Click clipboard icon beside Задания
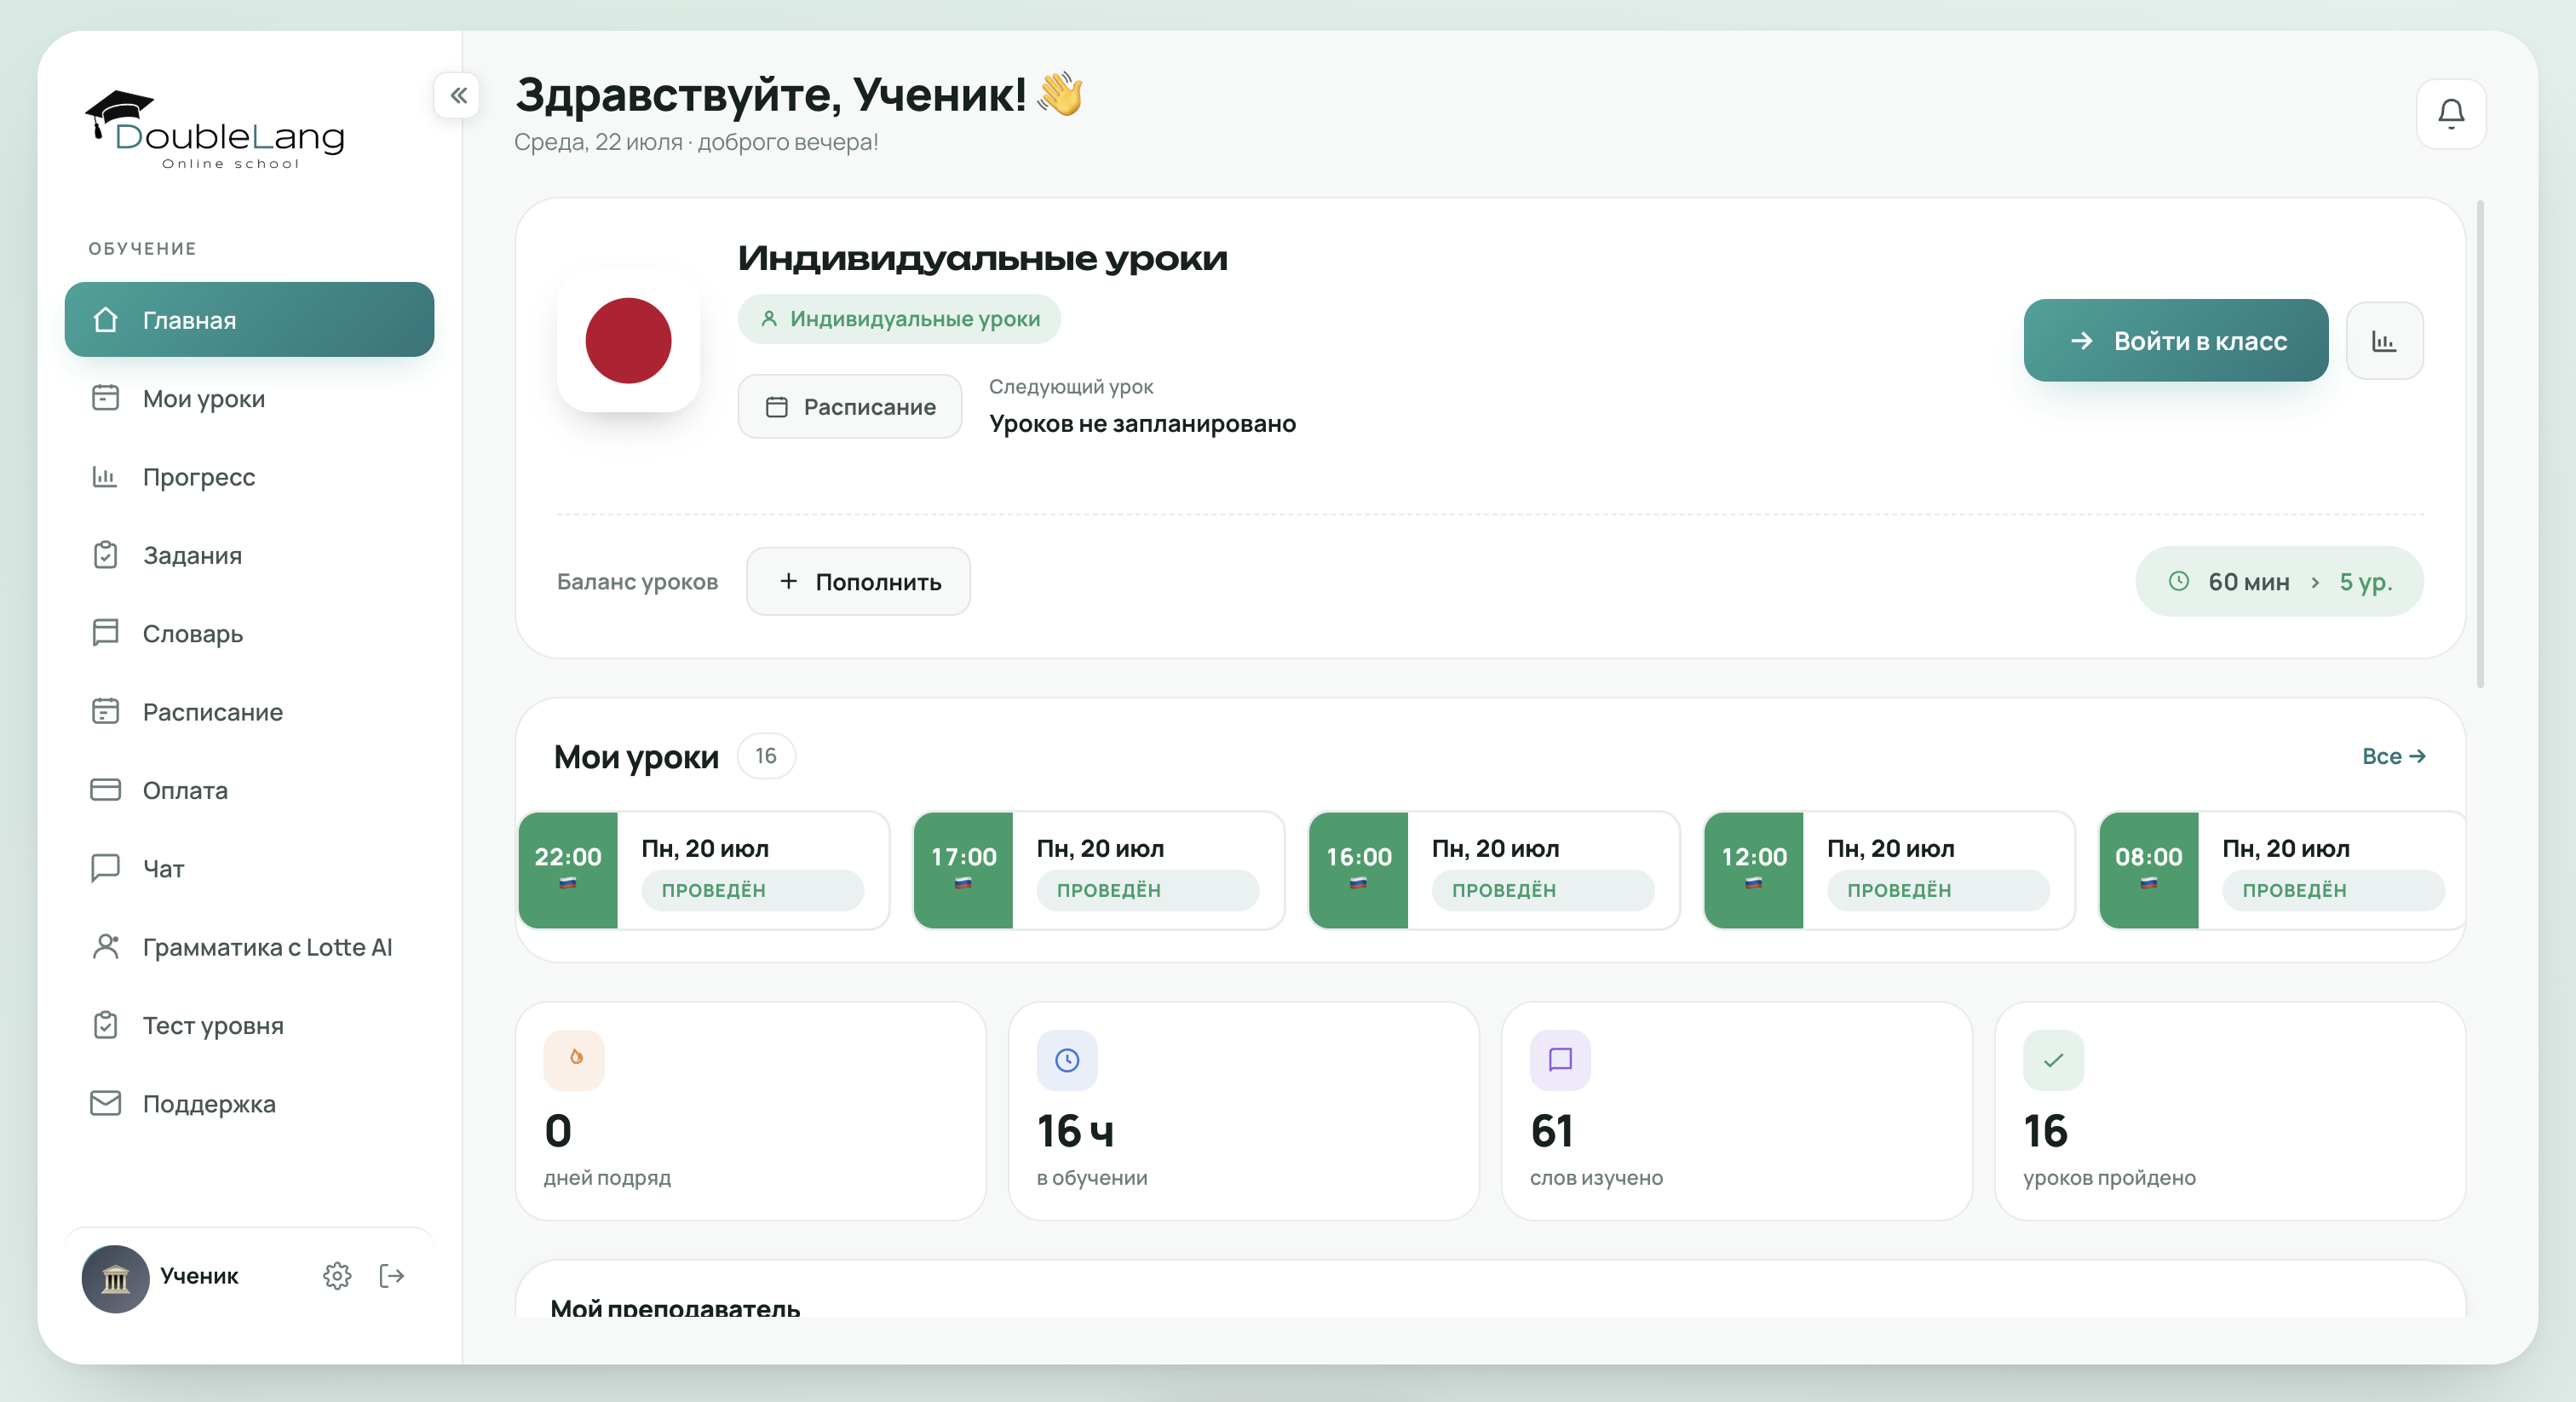 [105, 555]
